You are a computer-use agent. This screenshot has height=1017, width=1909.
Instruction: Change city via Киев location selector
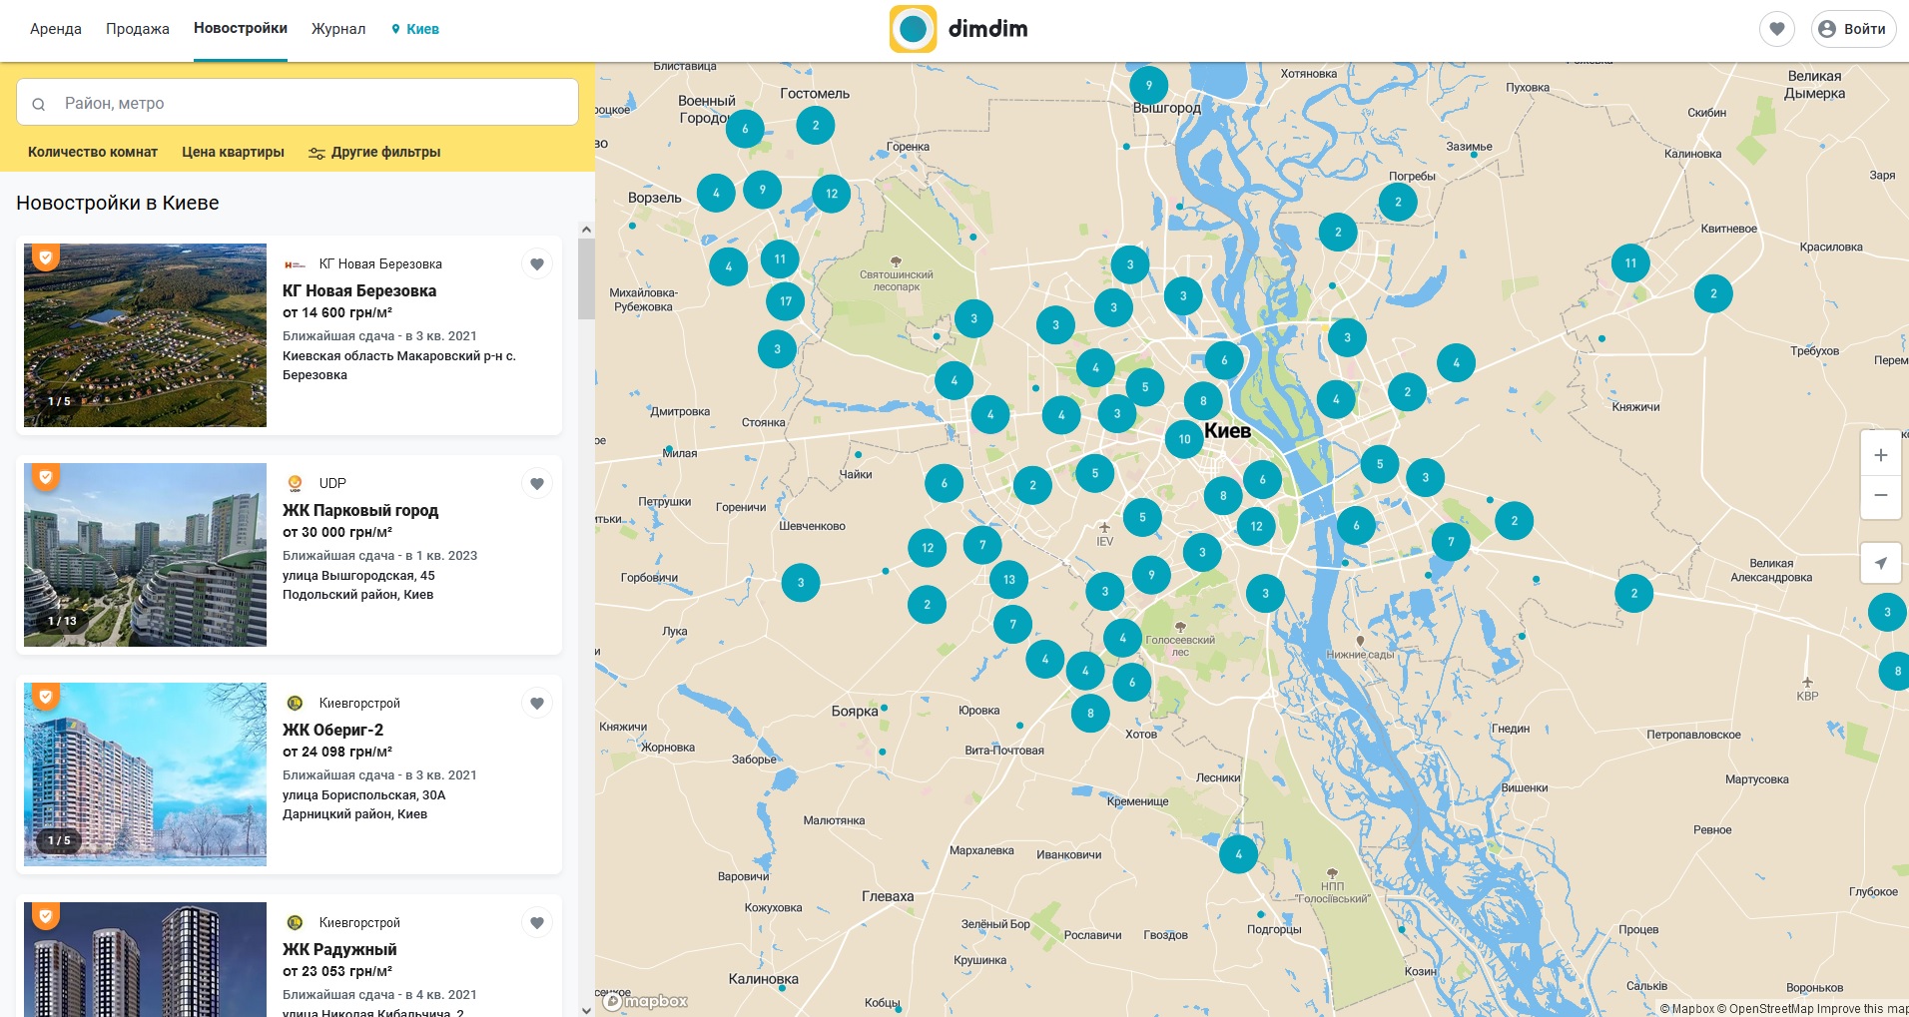tap(414, 29)
